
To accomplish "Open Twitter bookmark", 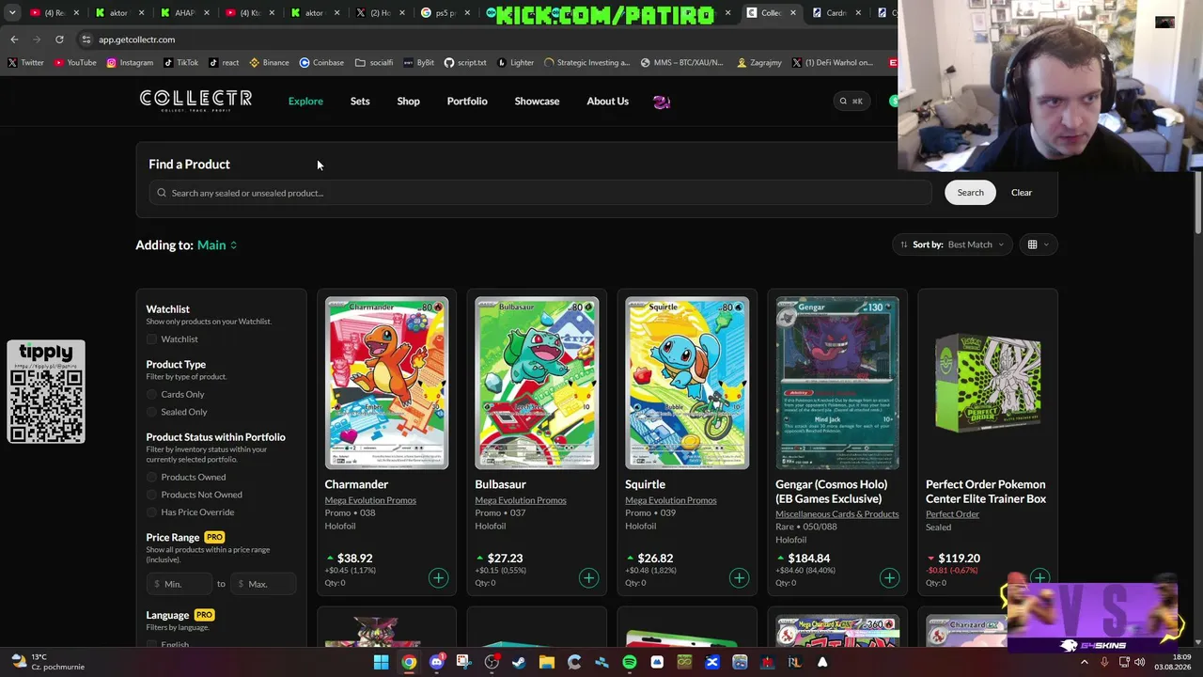I will 25,63.
